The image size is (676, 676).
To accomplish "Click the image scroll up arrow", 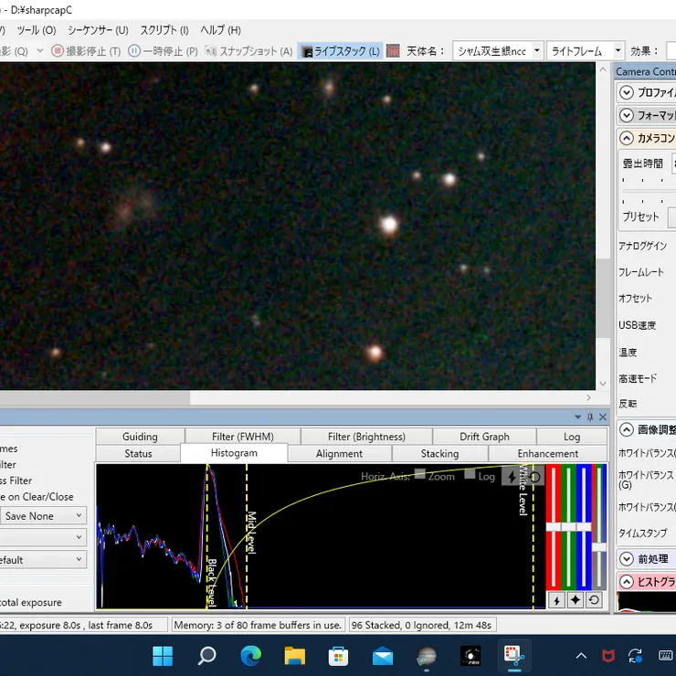I will [x=603, y=69].
